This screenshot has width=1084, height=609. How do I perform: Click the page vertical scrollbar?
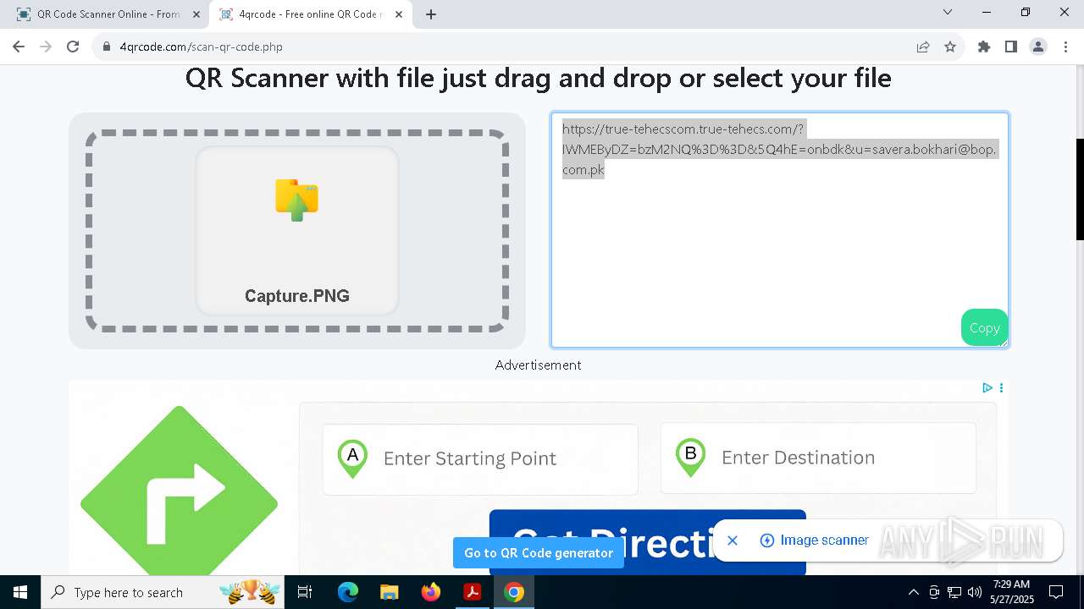tap(1080, 189)
